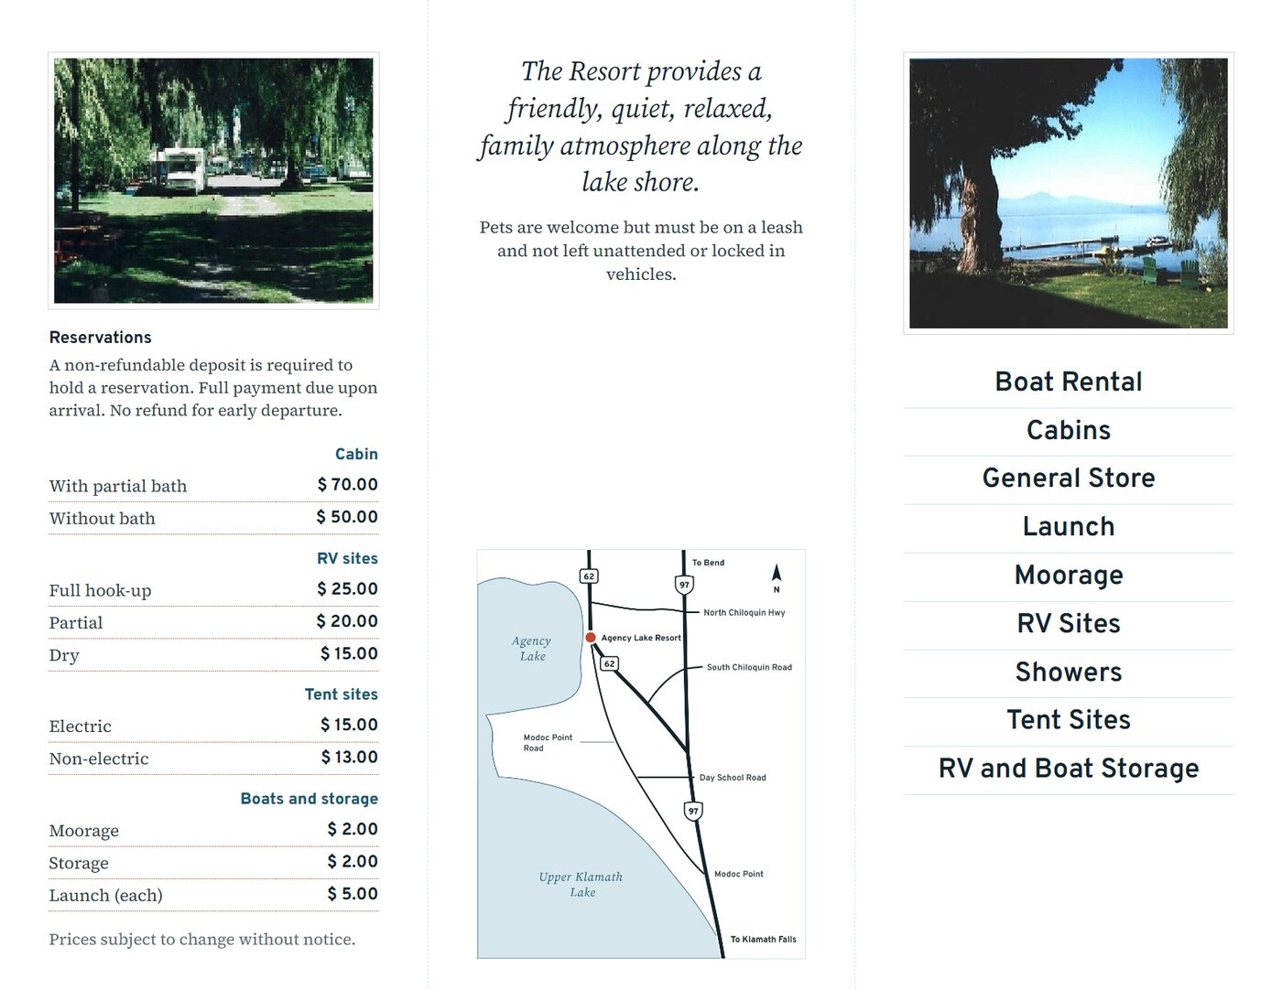This screenshot has width=1282, height=990.
Task: Click the Modoc Point Road map label
Action: [548, 743]
